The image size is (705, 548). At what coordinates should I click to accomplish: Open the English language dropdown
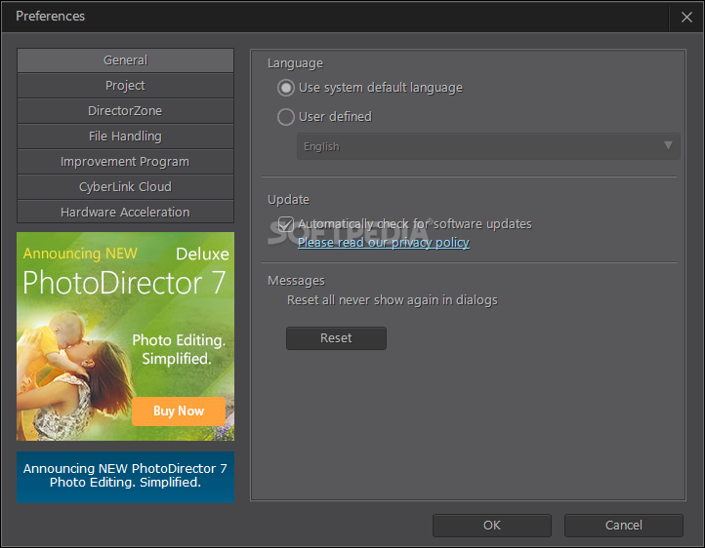point(488,146)
